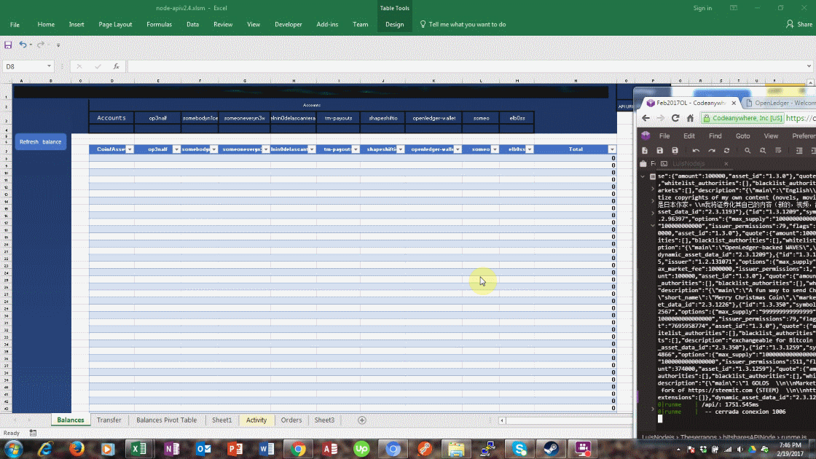Sign in to Office account
Screen dimensions: 816x459
point(702,8)
